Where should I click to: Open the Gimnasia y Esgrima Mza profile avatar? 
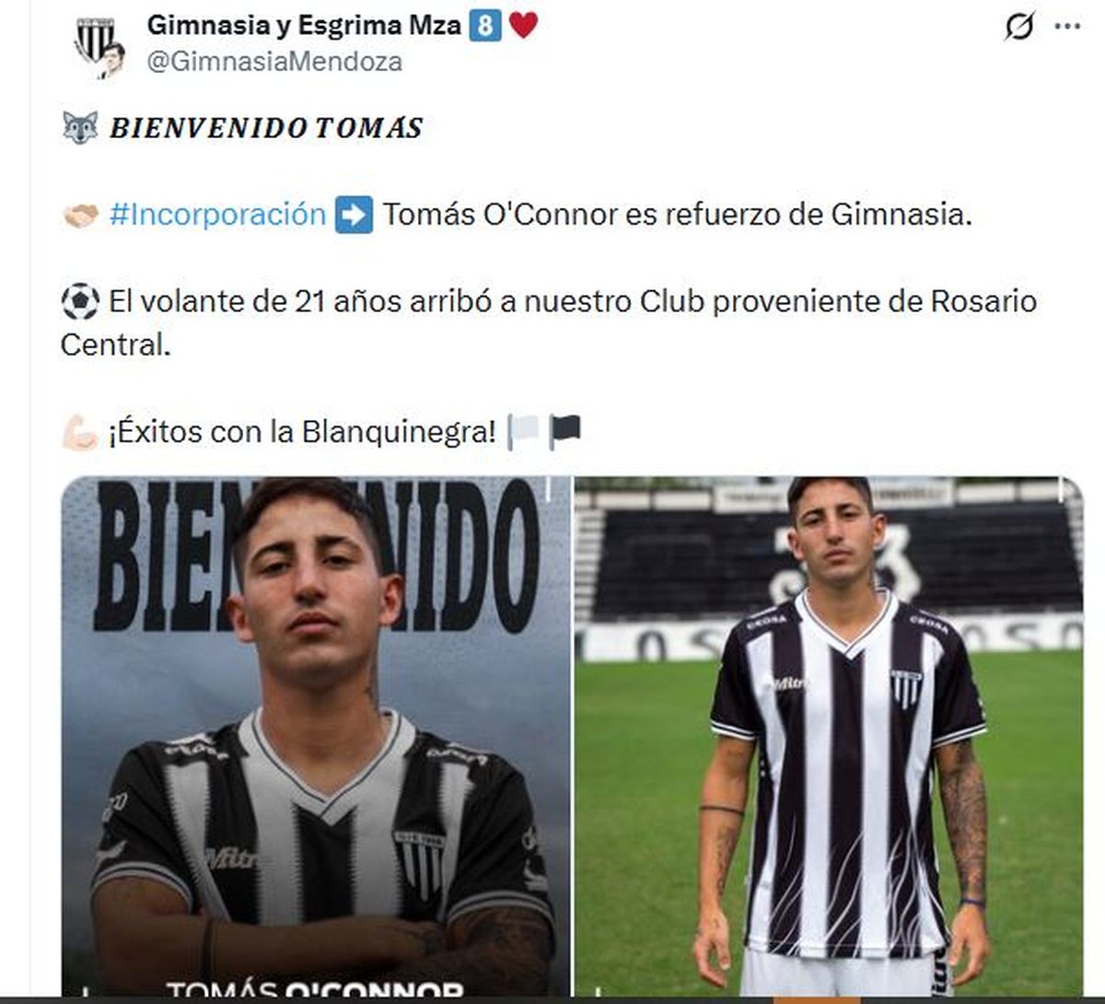99,46
